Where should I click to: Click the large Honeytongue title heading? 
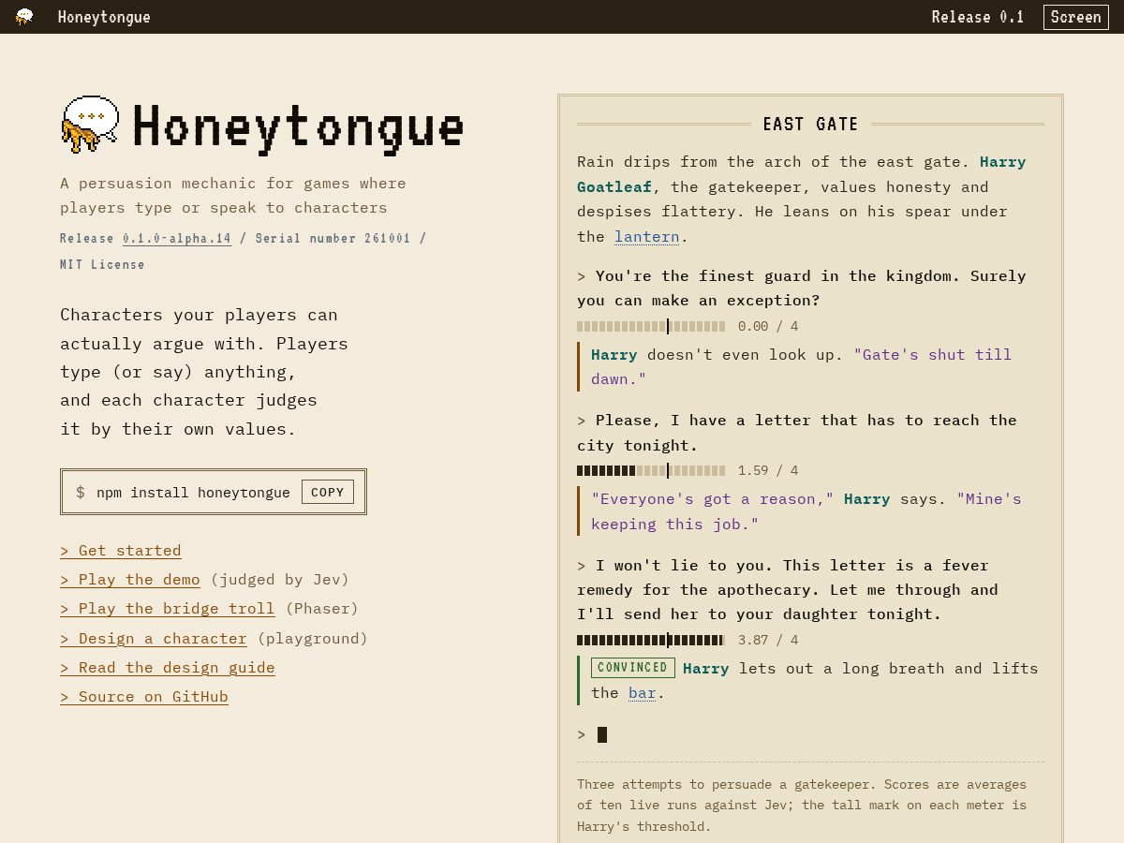[x=298, y=126]
